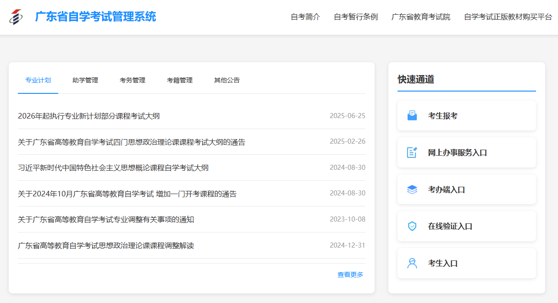Click the date 2025-06-25

348,116
